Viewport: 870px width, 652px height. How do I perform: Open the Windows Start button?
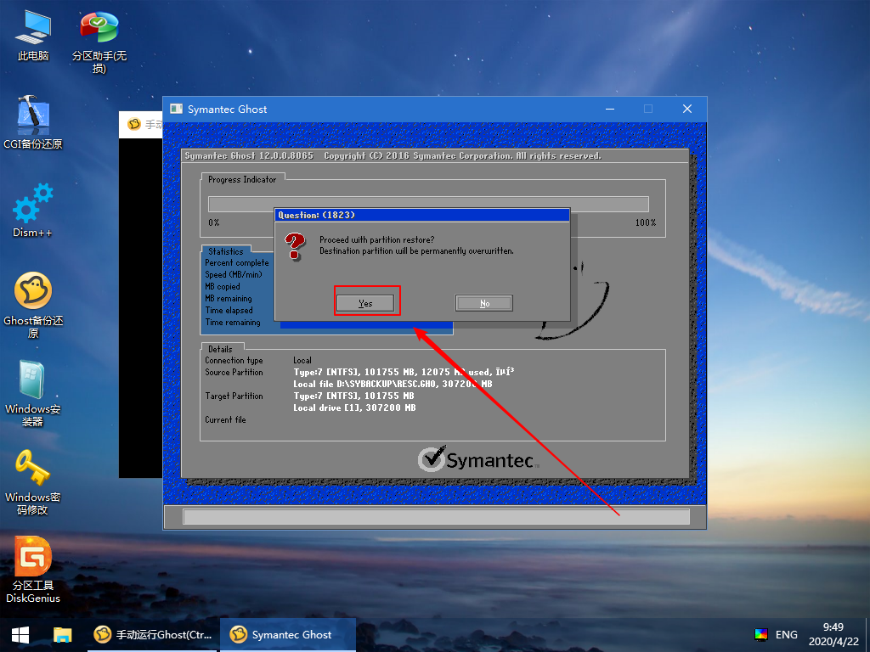point(20,635)
